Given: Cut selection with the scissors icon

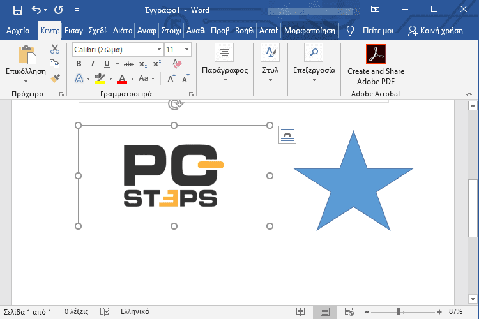Looking at the screenshot, I should pyautogui.click(x=55, y=49).
